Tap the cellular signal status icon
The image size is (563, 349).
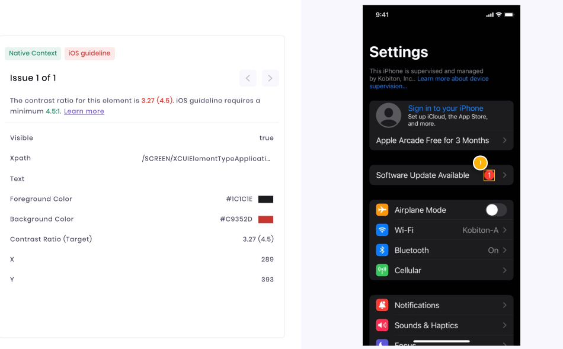pos(490,15)
